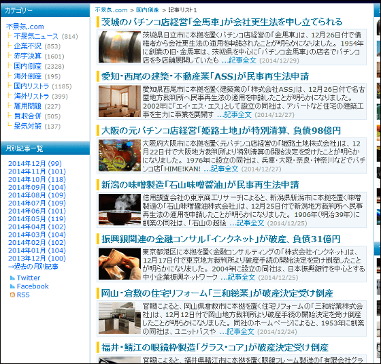Open the グラス・コア article headline
381x364 pixels.
click(x=215, y=348)
